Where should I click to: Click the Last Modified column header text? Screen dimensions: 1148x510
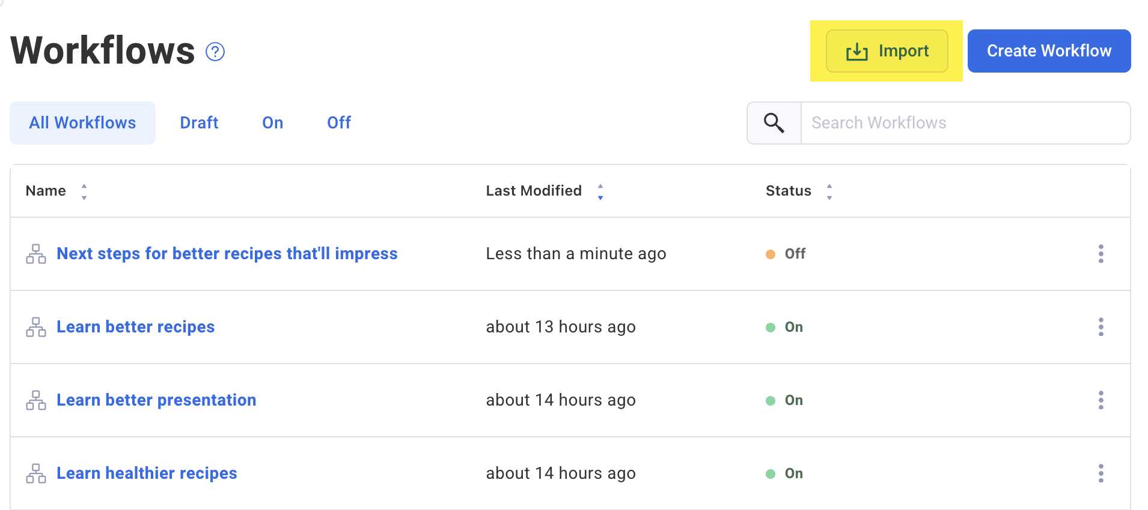[534, 191]
